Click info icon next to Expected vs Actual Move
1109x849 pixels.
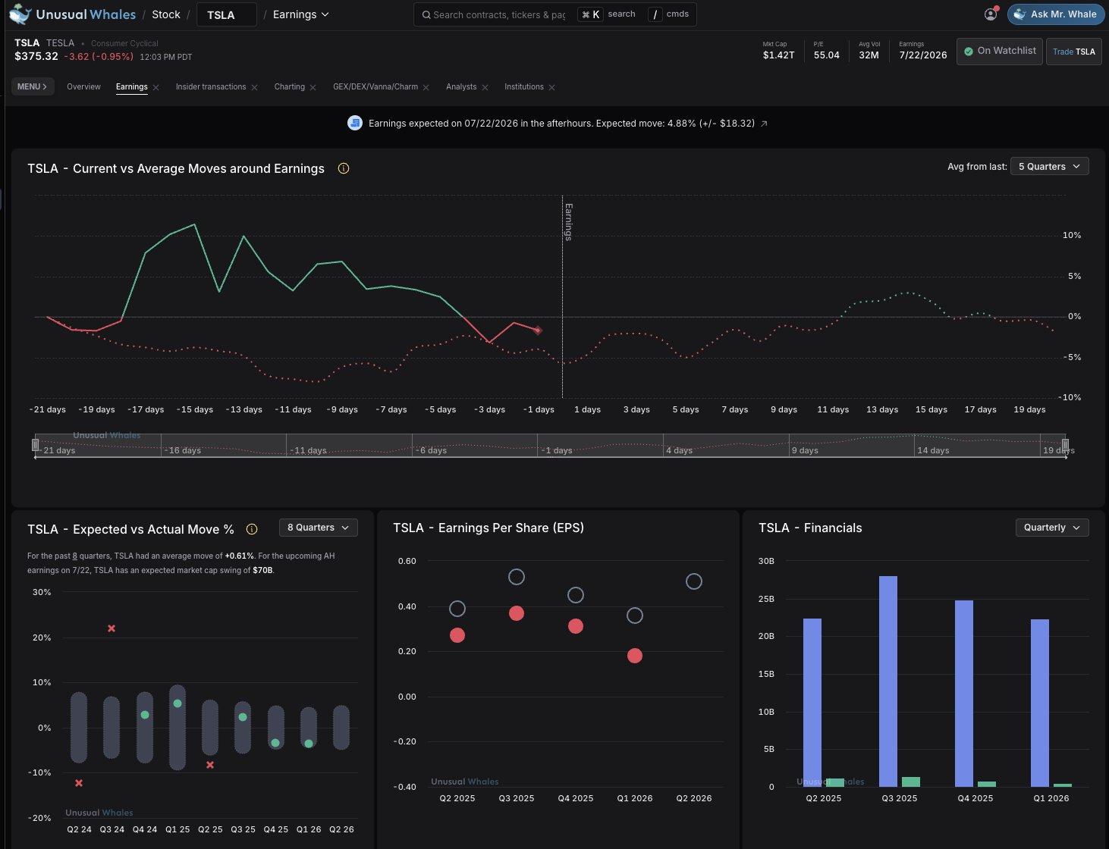coord(252,529)
